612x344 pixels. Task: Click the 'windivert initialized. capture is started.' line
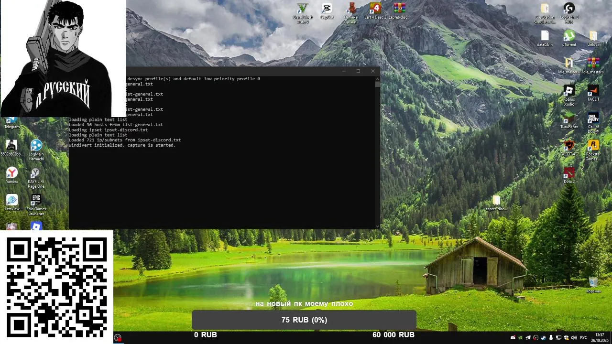coord(122,145)
